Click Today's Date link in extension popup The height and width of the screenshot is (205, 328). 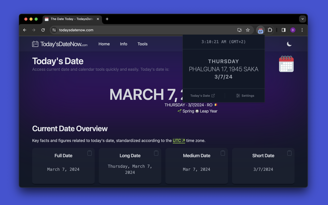tap(202, 96)
